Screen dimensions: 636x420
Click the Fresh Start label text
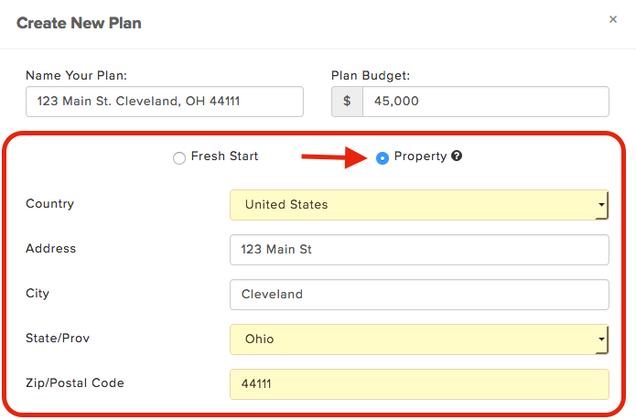(224, 156)
